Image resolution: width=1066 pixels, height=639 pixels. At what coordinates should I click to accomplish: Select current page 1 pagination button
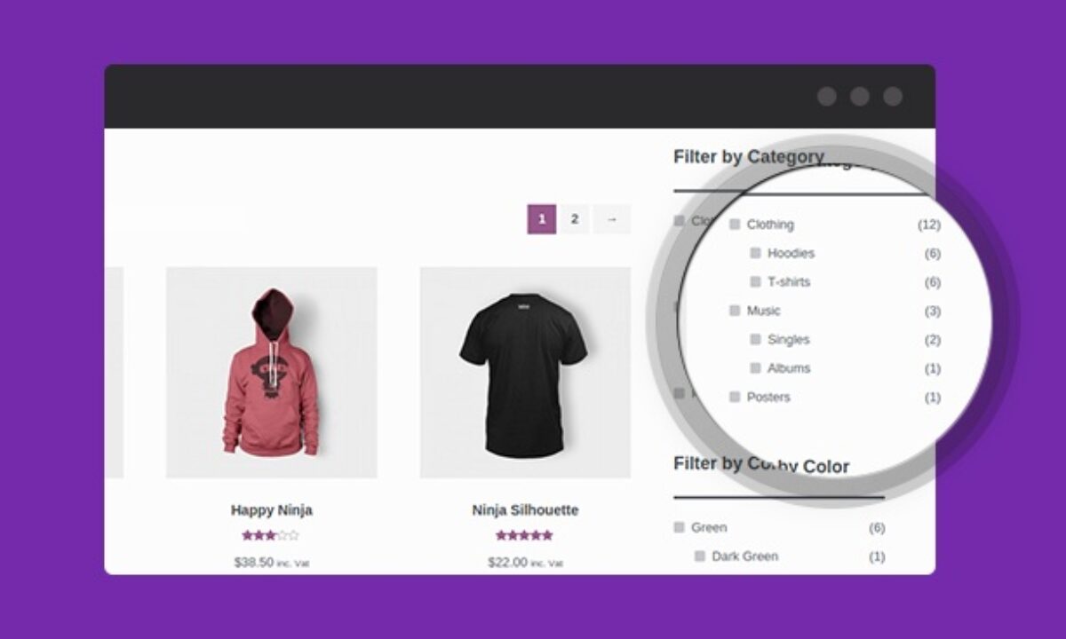(x=542, y=219)
